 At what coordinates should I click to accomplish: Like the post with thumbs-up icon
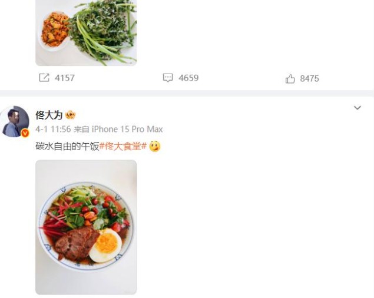(x=290, y=79)
